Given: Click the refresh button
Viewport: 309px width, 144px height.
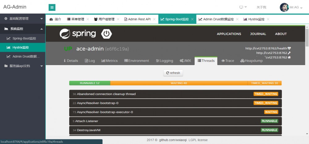Looking at the screenshot, I should (173, 73).
